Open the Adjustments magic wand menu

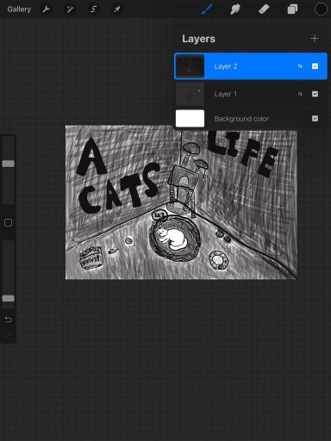click(x=70, y=9)
